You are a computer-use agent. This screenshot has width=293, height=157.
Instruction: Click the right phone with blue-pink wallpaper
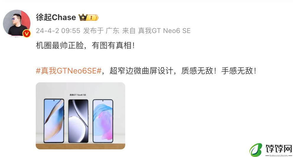103,121
